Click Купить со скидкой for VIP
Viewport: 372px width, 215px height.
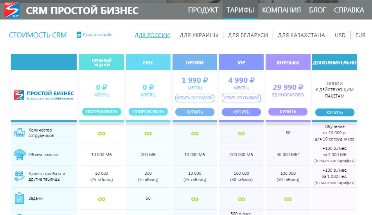point(241,98)
